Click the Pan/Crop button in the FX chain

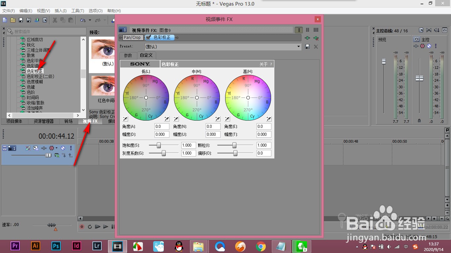132,38
